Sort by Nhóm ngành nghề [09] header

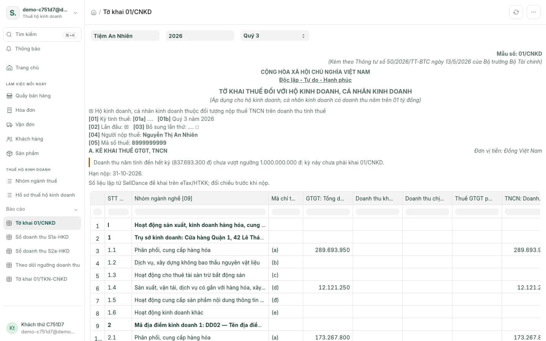tap(200, 199)
